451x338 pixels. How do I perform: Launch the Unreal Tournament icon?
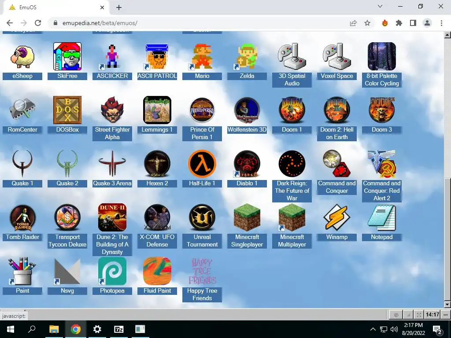click(x=202, y=217)
